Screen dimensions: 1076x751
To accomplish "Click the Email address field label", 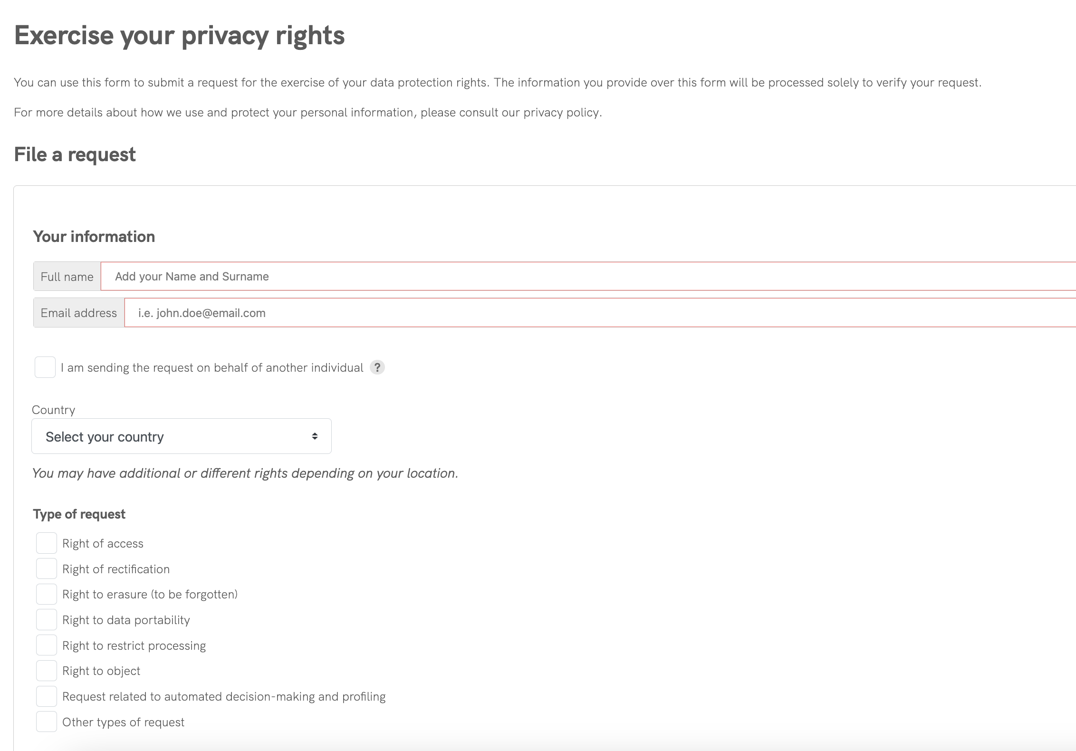I will pyautogui.click(x=79, y=313).
